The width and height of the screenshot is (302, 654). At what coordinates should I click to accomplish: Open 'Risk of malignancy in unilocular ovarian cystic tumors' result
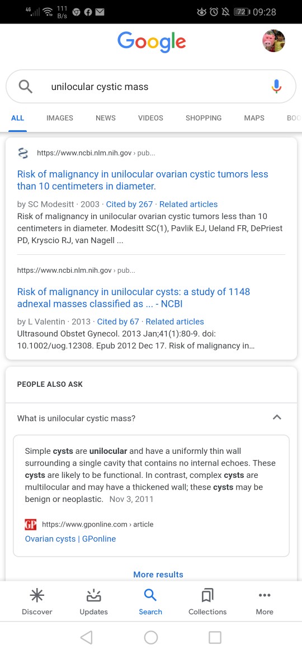(143, 180)
